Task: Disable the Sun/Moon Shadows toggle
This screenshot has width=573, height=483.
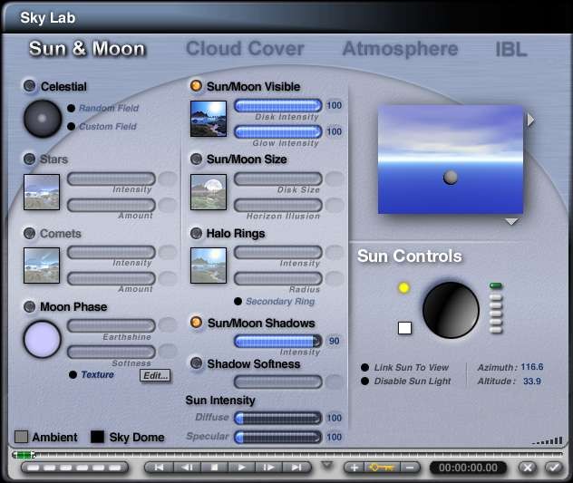Action: [x=196, y=323]
